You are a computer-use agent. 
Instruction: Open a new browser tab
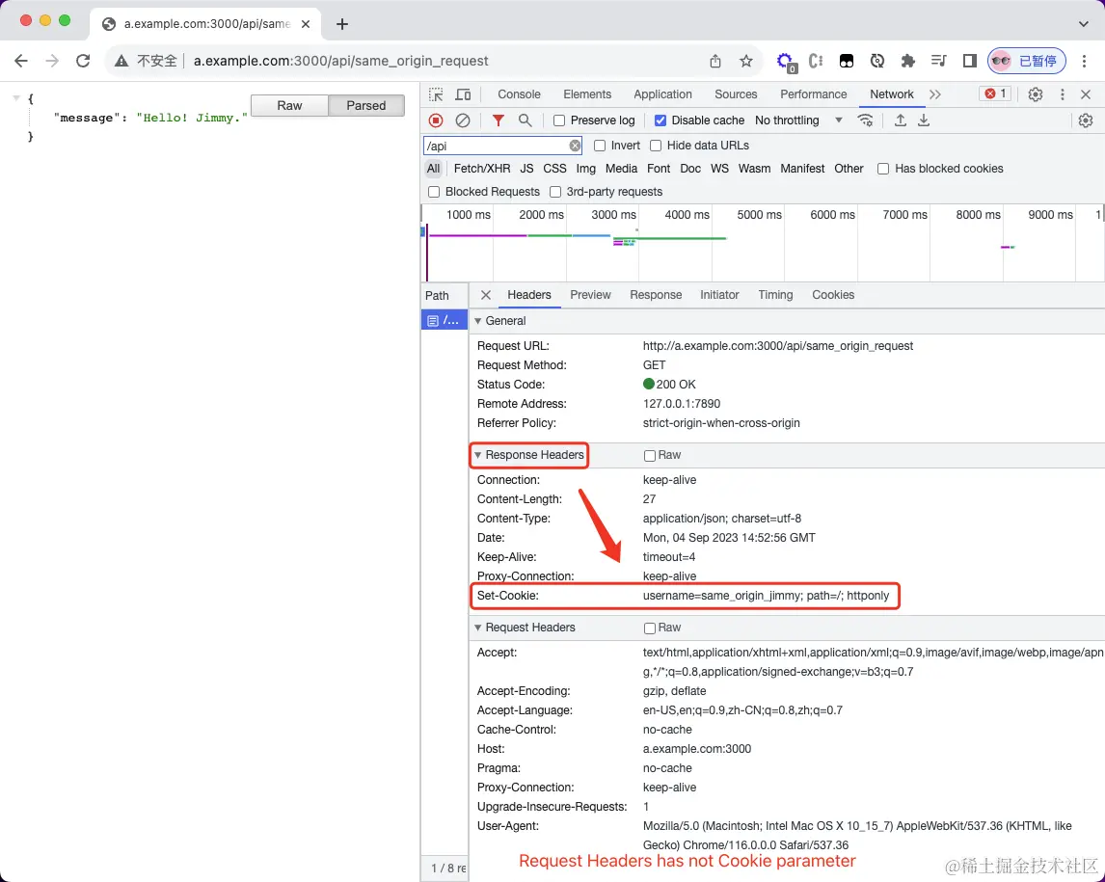[x=341, y=24]
